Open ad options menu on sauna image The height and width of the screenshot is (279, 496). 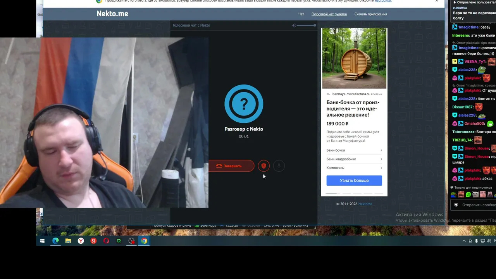[383, 31]
